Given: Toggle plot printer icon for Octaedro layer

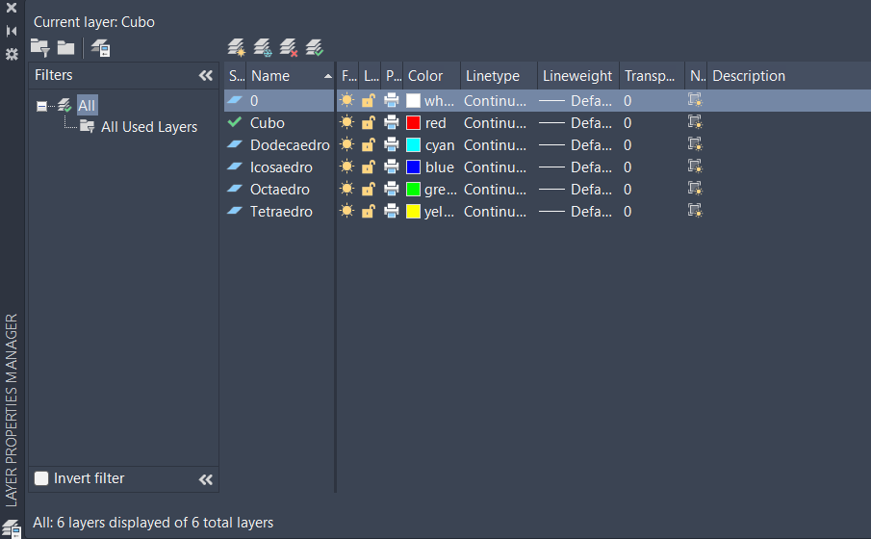Looking at the screenshot, I should coord(392,190).
